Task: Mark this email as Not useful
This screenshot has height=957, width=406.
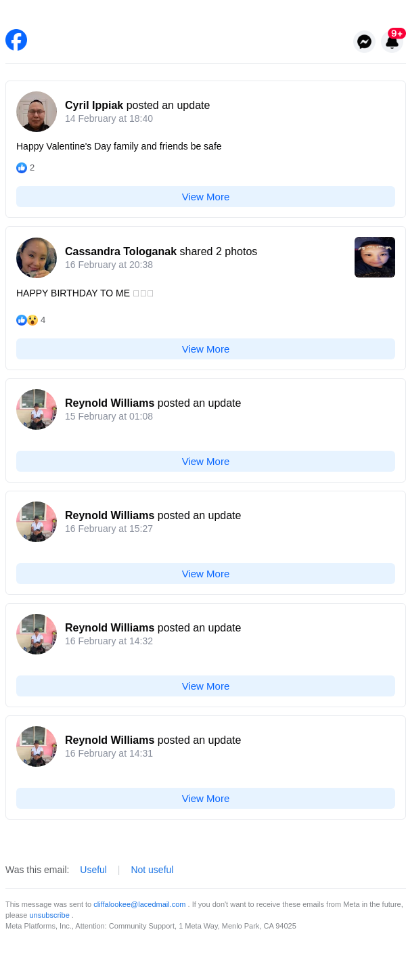Action: [x=152, y=870]
